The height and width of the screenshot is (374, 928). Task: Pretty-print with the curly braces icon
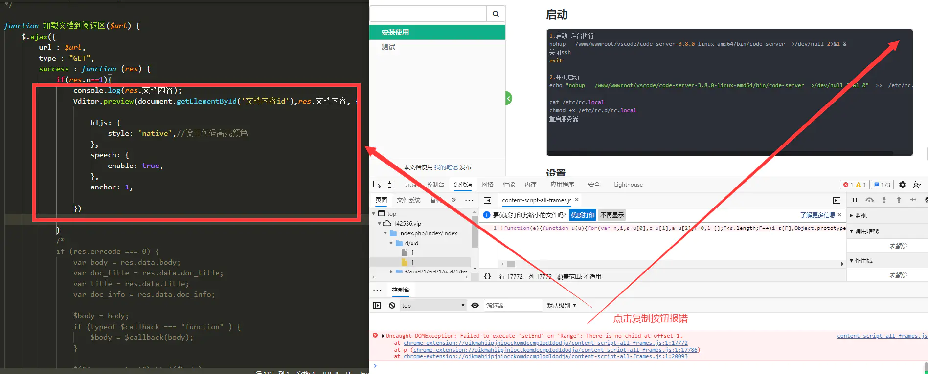coord(487,276)
